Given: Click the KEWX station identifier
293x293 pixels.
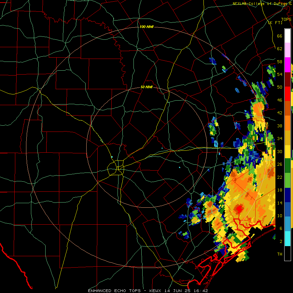Looking at the screenshot, I should 156,291.
